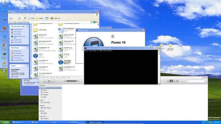Open Store menu in iTunes window
The width and height of the screenshot is (221, 124).
click(58, 77)
